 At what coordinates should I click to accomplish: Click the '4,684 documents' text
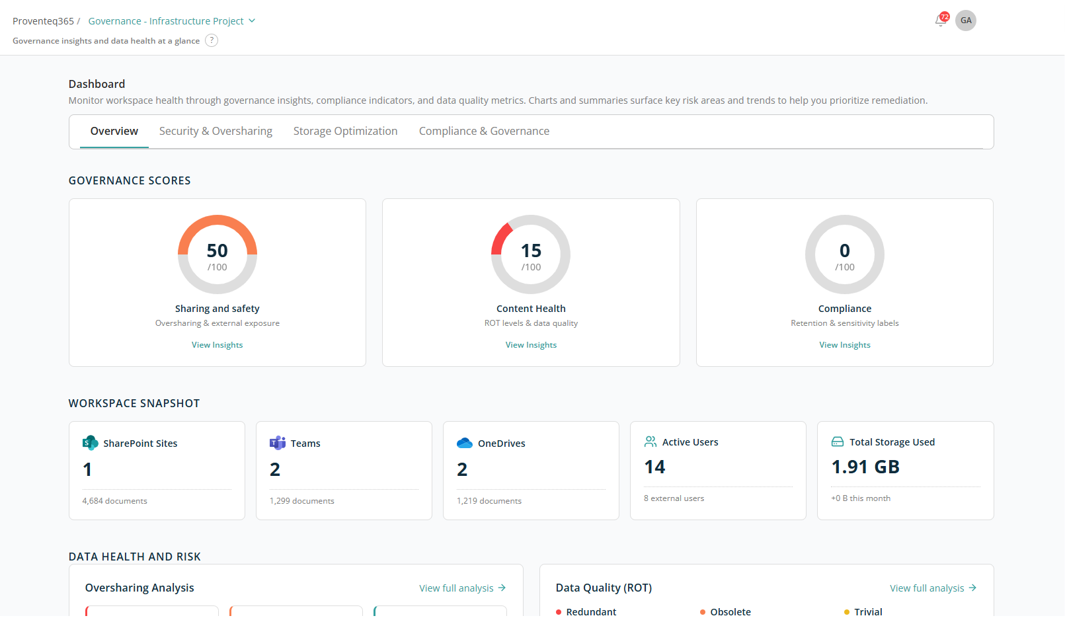tap(115, 501)
